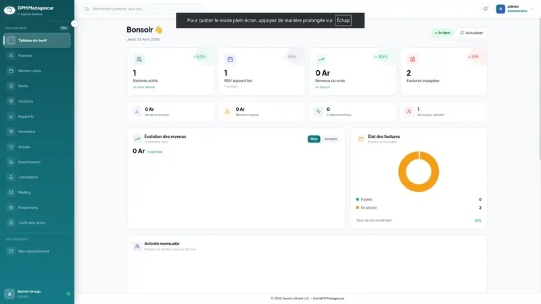The height and width of the screenshot is (304, 541).
Task: Click the Factures impayées document icon
Action: pyautogui.click(x=413, y=59)
